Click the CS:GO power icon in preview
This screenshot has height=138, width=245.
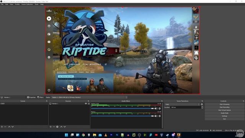pyautogui.click(x=49, y=90)
